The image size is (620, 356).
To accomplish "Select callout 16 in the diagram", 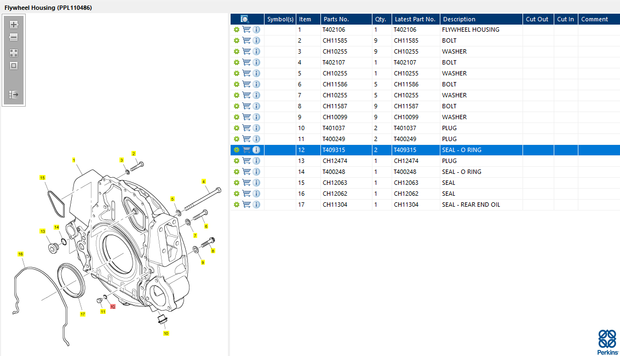I will tap(20, 254).
